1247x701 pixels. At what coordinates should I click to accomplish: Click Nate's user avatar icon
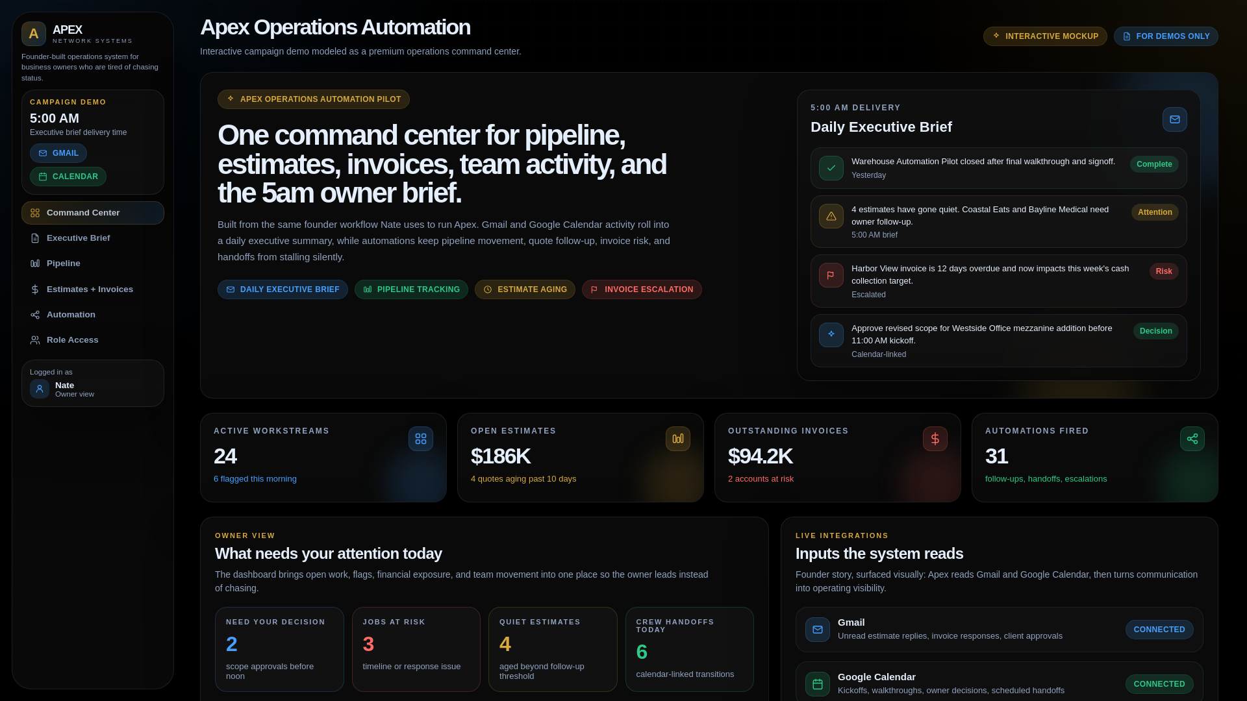(x=40, y=389)
